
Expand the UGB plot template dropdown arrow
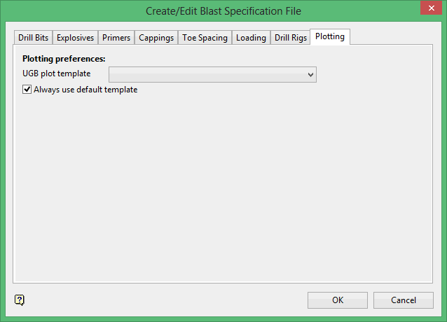coord(310,74)
